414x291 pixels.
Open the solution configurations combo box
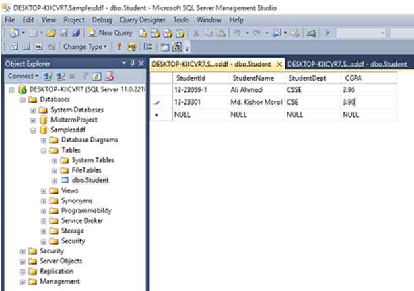pos(361,33)
